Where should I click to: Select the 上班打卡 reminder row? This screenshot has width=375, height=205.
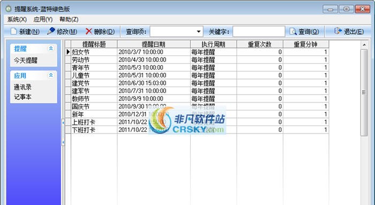pos(197,122)
